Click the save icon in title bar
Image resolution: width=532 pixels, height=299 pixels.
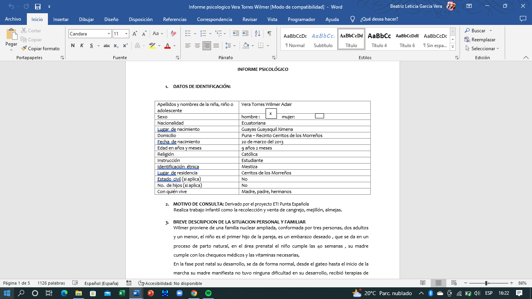click(38, 7)
